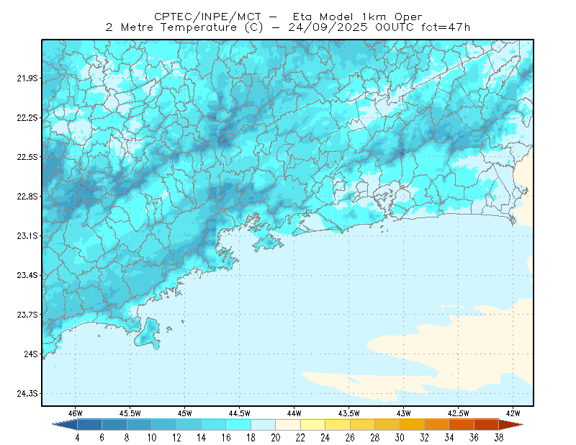Click the 43.5W longitude axis label
The width and height of the screenshot is (576, 445).
(x=349, y=413)
